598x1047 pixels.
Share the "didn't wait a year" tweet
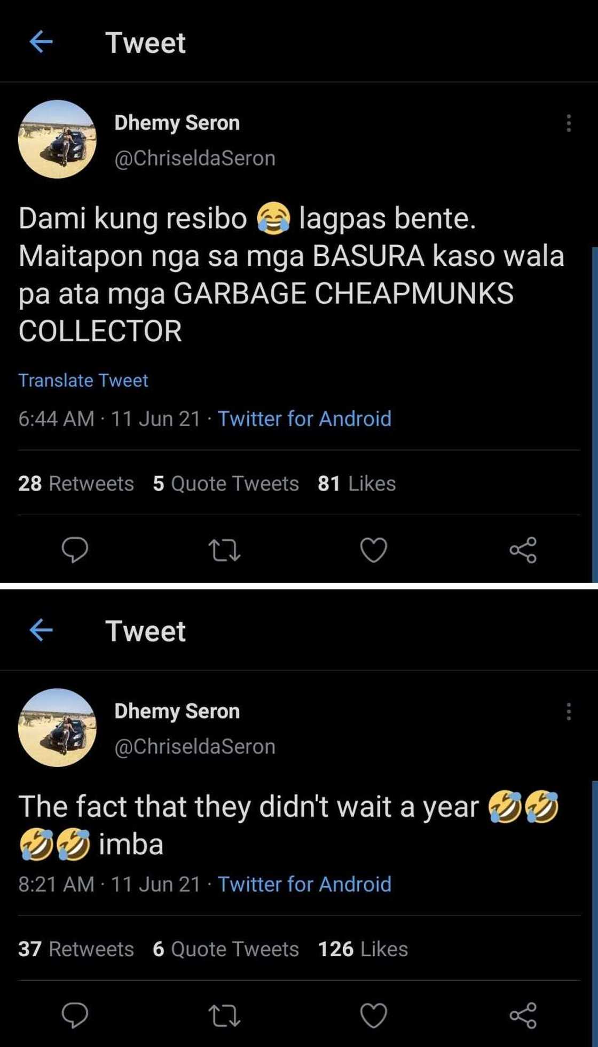(523, 1015)
